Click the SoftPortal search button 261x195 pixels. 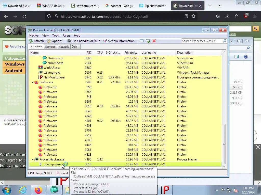point(255,28)
